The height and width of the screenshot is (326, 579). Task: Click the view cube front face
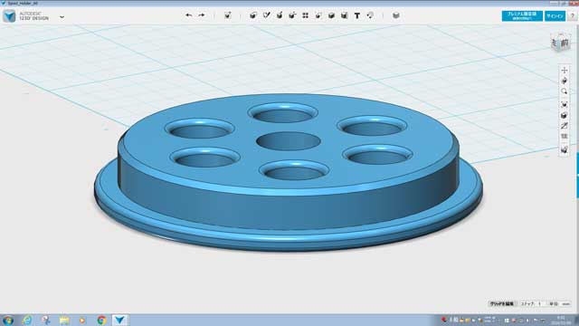pyautogui.click(x=565, y=43)
